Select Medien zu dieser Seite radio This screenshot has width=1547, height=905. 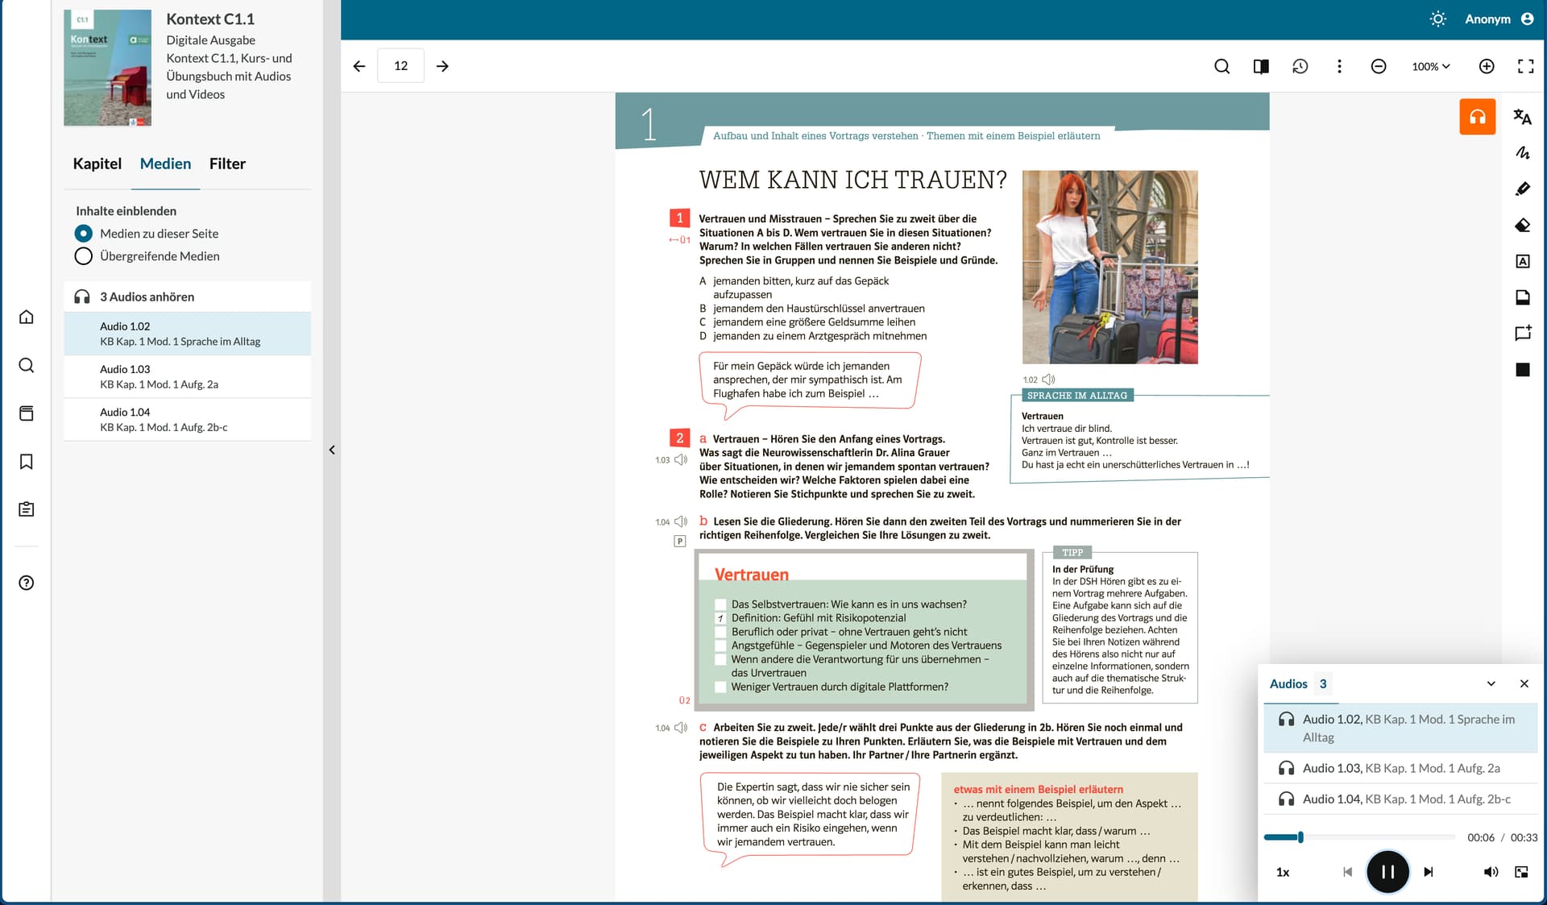pyautogui.click(x=83, y=234)
